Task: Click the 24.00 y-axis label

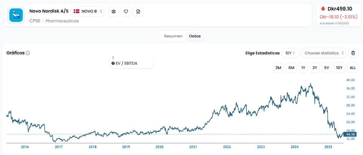Action: tap(350, 113)
